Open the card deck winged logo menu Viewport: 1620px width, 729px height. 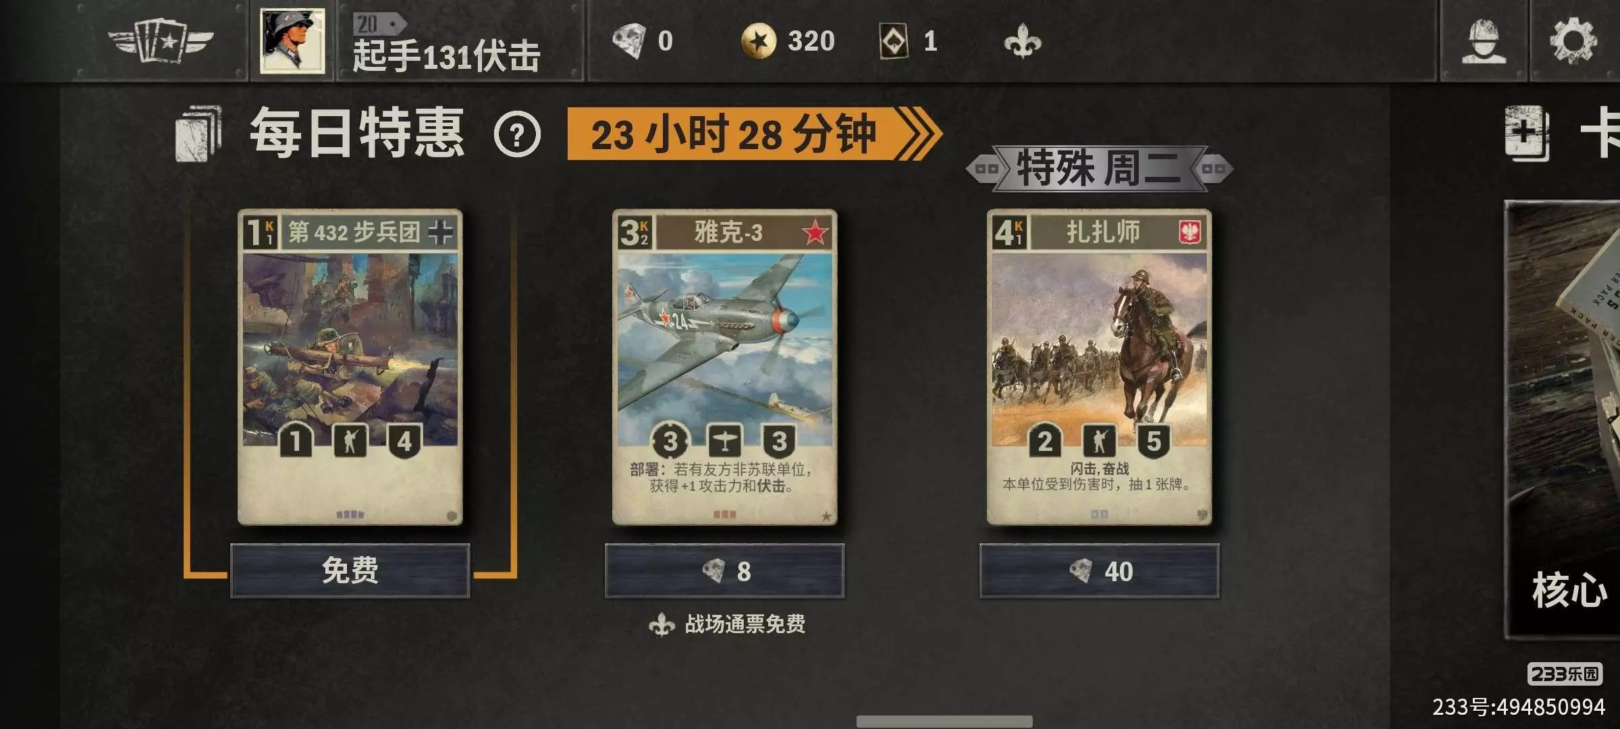point(161,41)
